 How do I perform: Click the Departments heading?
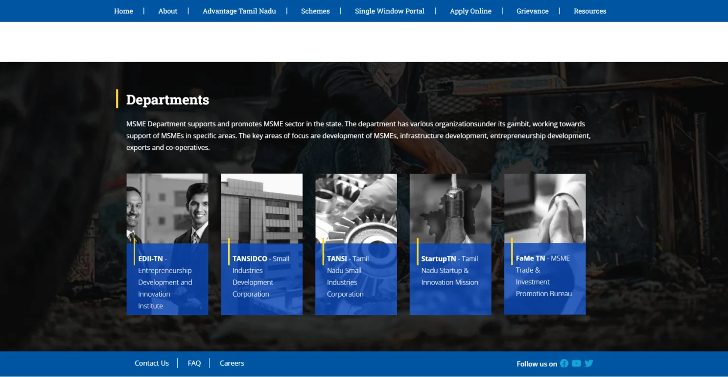pyautogui.click(x=167, y=99)
